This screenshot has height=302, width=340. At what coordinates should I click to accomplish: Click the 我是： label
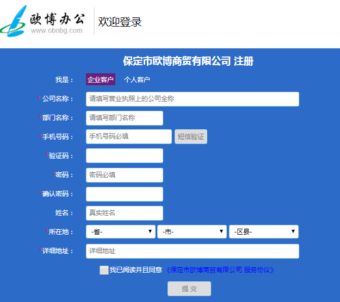pos(64,80)
